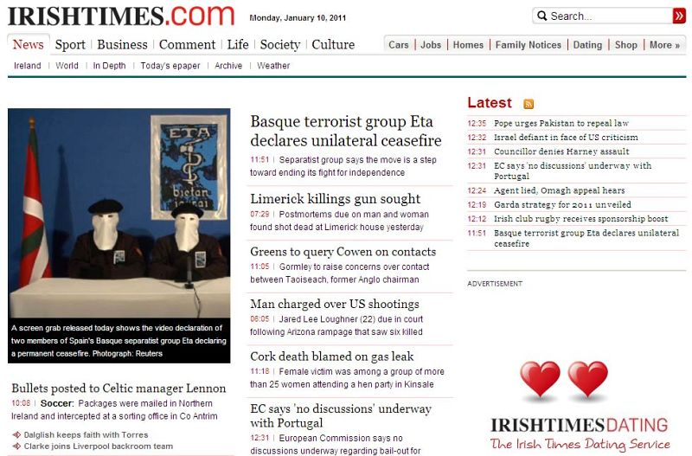Open Dalglish keeps faith with Torres
Image resolution: width=692 pixels, height=456 pixels.
click(x=86, y=435)
